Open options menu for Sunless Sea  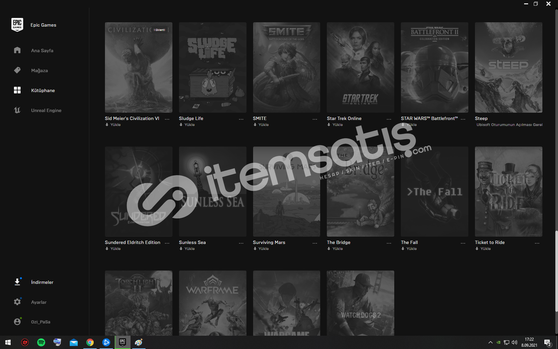(241, 243)
